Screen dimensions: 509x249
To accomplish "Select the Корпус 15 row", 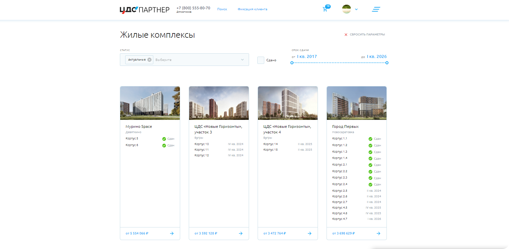I will pos(288,150).
